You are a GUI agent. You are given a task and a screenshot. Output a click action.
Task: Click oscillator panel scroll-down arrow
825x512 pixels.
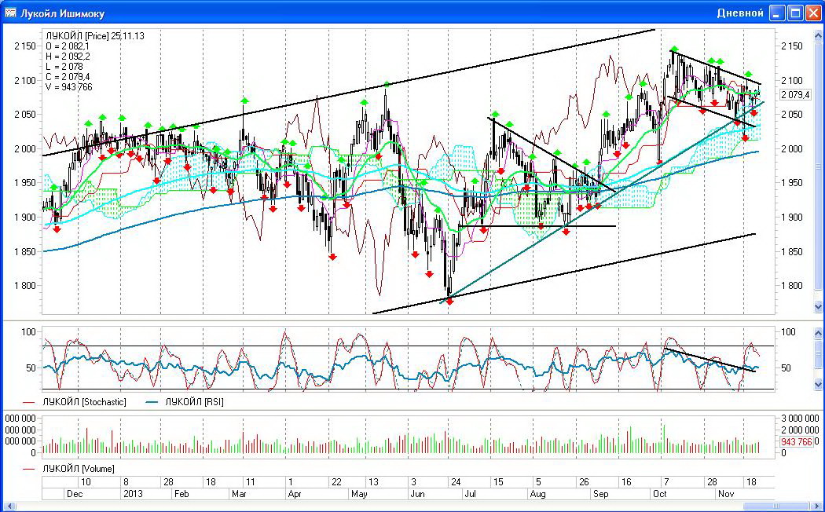(x=818, y=386)
